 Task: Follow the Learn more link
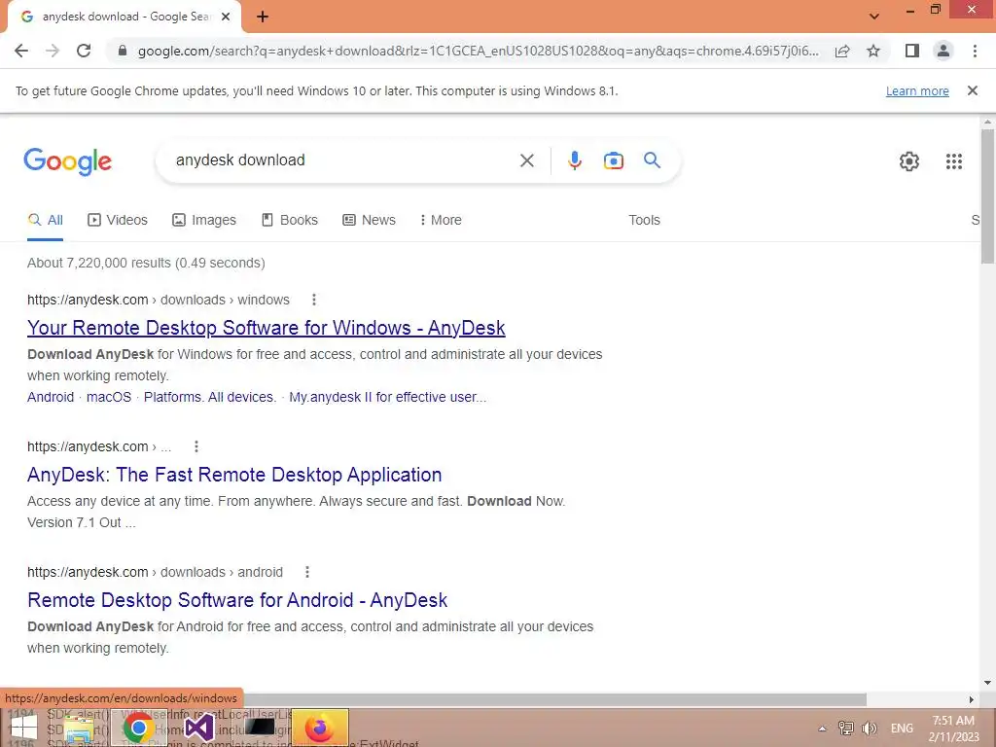(917, 91)
